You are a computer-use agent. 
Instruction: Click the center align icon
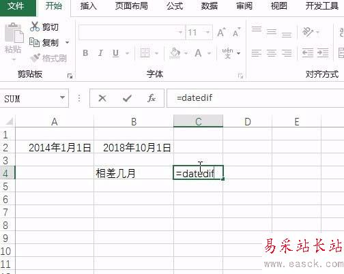pyautogui.click(x=272, y=53)
